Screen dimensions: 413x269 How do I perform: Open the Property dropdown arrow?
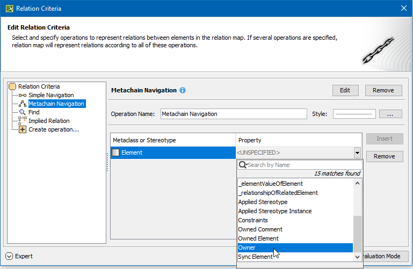[357, 154]
